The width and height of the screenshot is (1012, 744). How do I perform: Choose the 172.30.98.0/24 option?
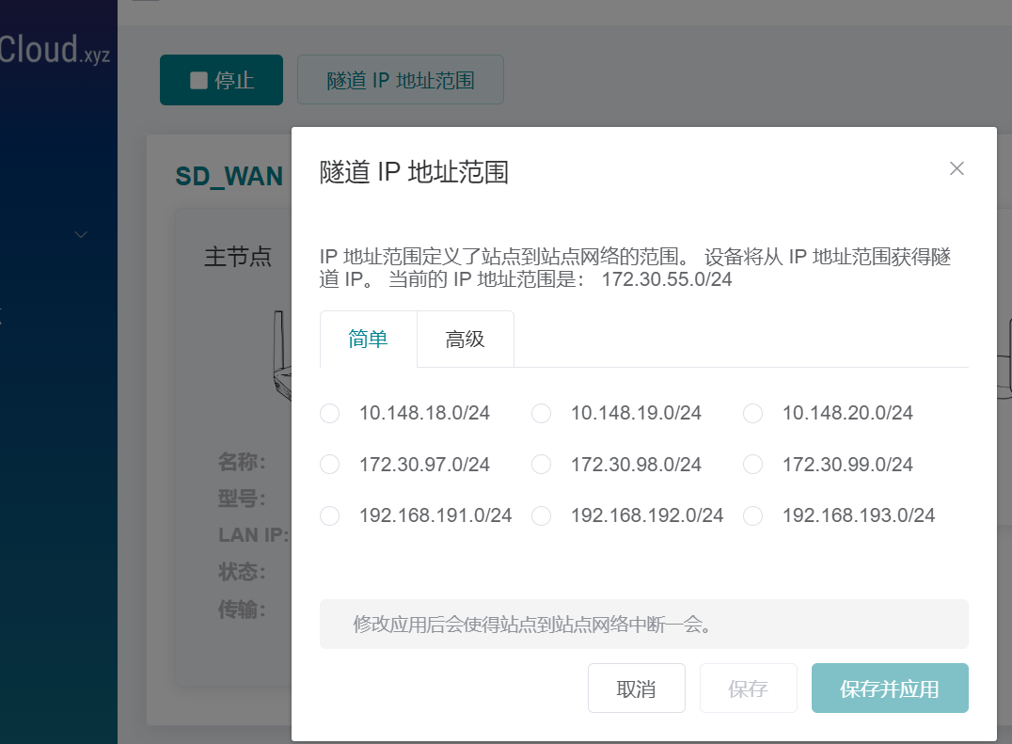[x=542, y=465]
